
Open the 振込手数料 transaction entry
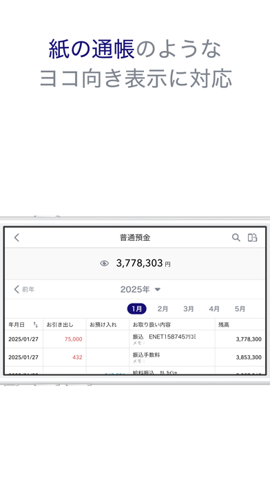tap(146, 354)
